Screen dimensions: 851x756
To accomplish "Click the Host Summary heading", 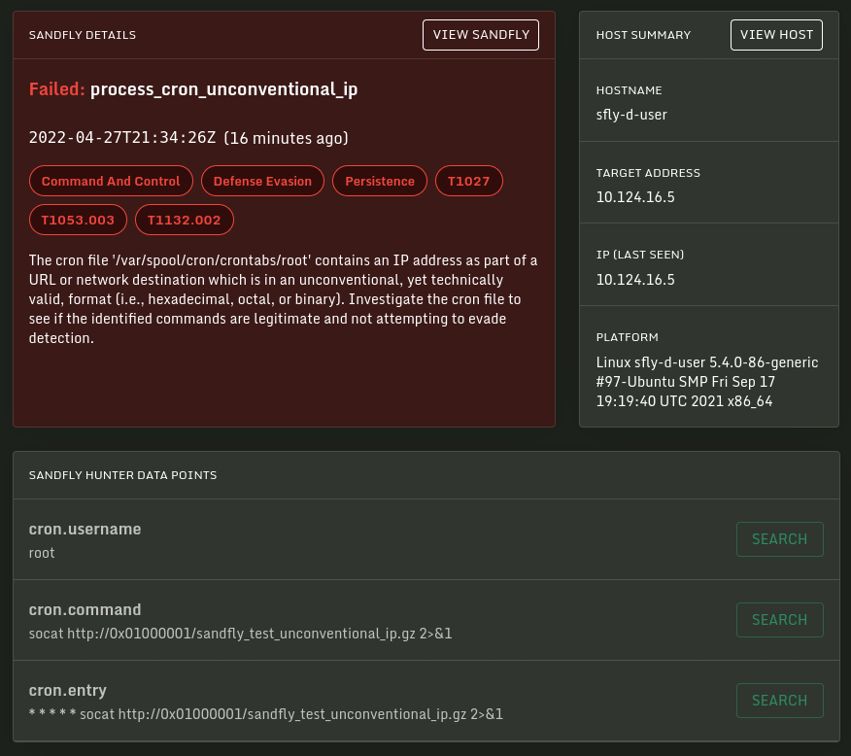I will 643,35.
